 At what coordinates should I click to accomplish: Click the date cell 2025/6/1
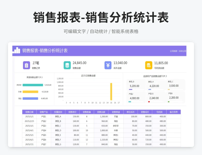[29, 140]
